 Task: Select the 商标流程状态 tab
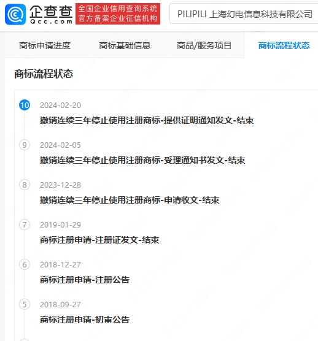284,45
